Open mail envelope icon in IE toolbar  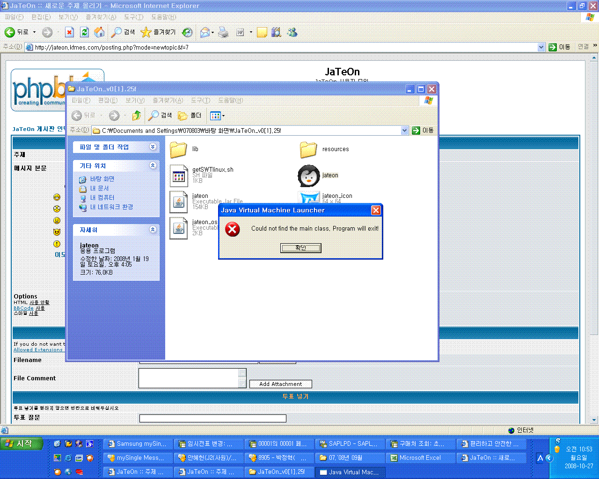[205, 32]
